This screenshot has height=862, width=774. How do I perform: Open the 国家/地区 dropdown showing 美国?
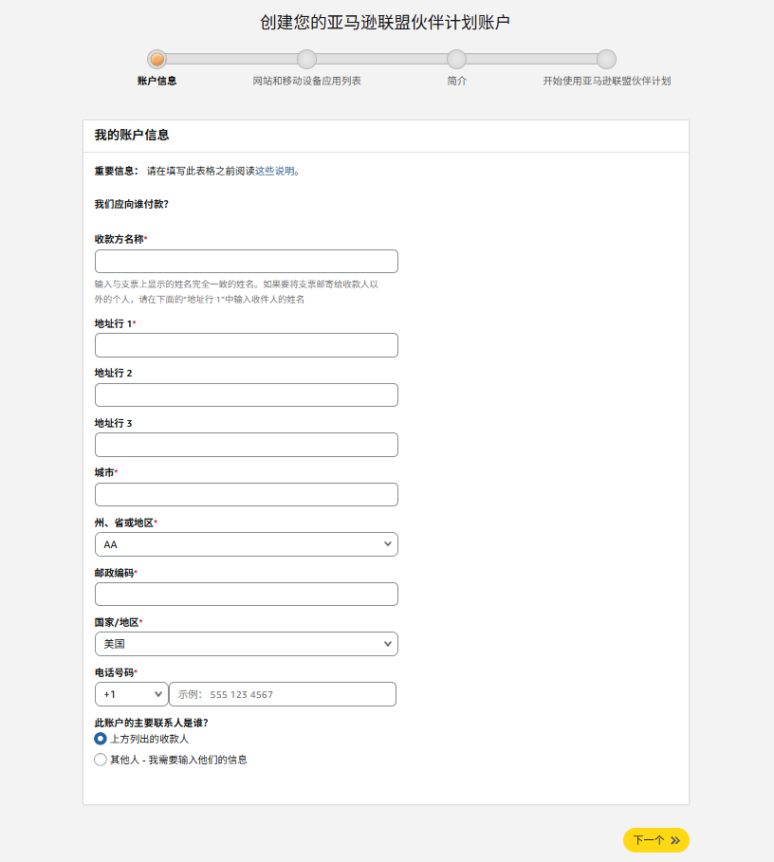245,643
